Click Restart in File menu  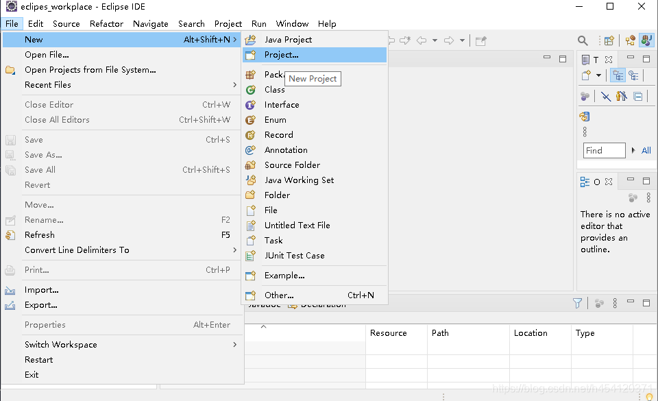pos(122,360)
